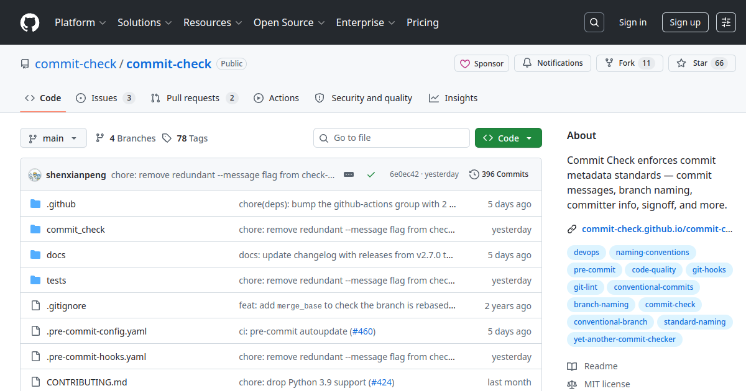Go to the GitHub homepage logo
Screen dimensions: 746x391
[30, 22]
